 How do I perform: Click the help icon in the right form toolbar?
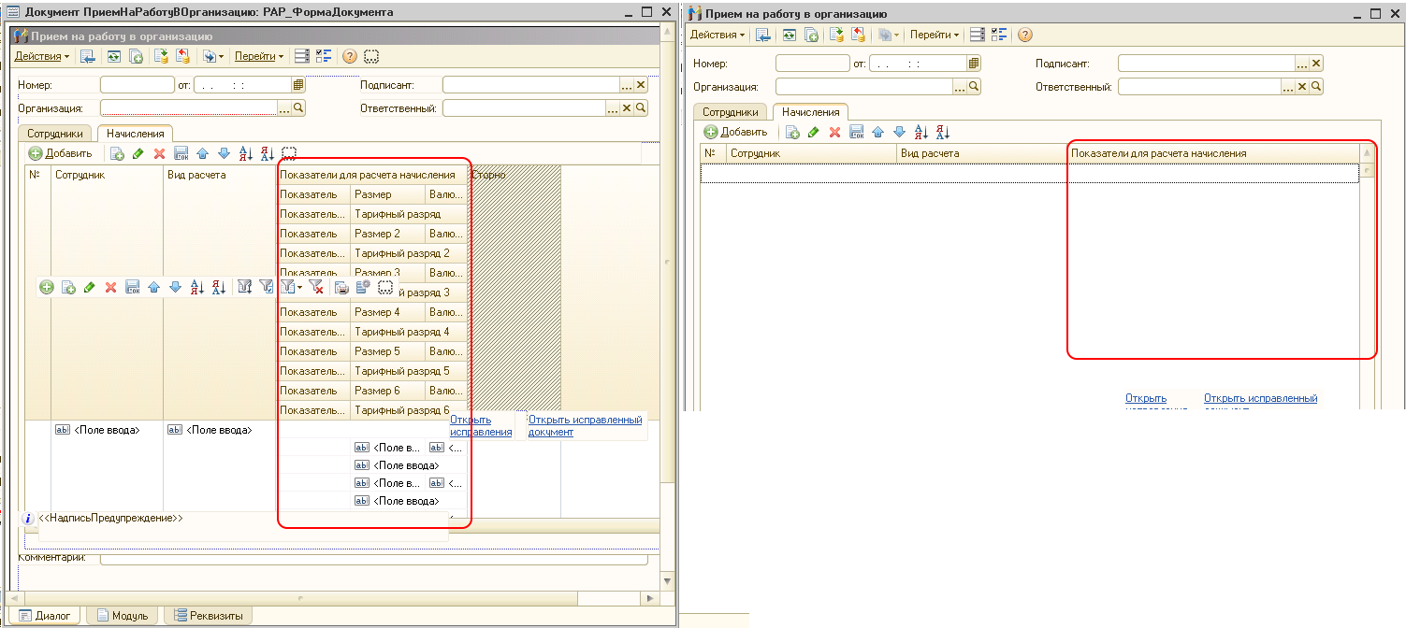(x=1024, y=35)
